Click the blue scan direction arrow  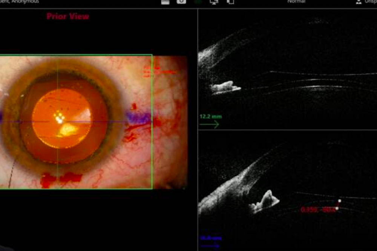pos(210,246)
